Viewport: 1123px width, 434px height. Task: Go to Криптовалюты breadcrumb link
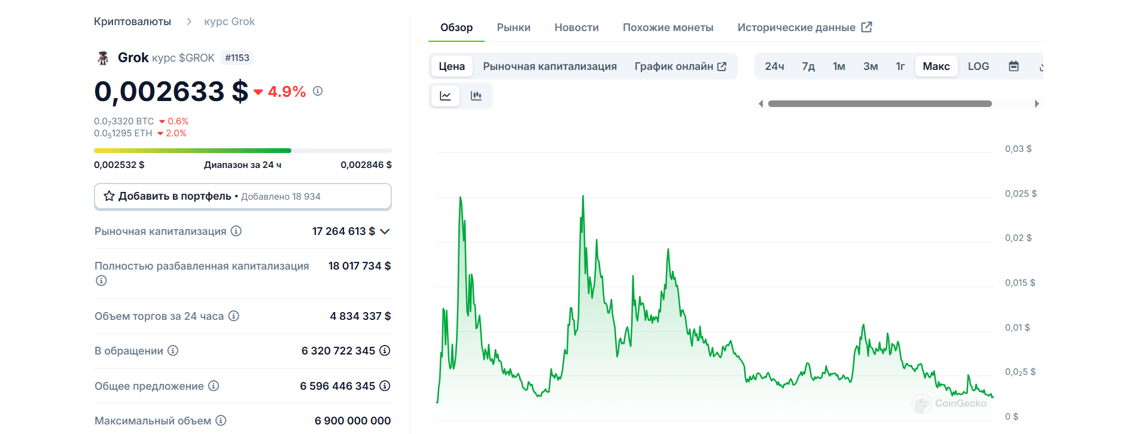(132, 22)
